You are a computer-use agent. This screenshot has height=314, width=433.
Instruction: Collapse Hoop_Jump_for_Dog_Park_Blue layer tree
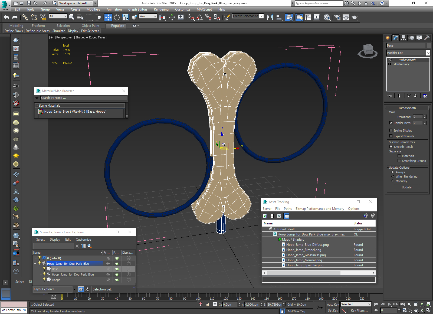35,263
